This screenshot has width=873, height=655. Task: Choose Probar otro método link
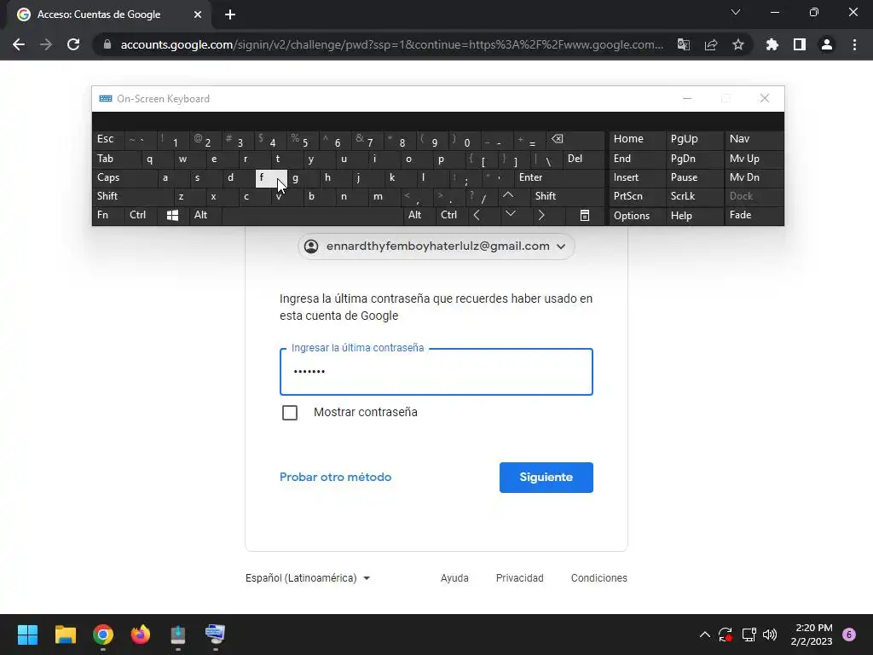click(335, 478)
